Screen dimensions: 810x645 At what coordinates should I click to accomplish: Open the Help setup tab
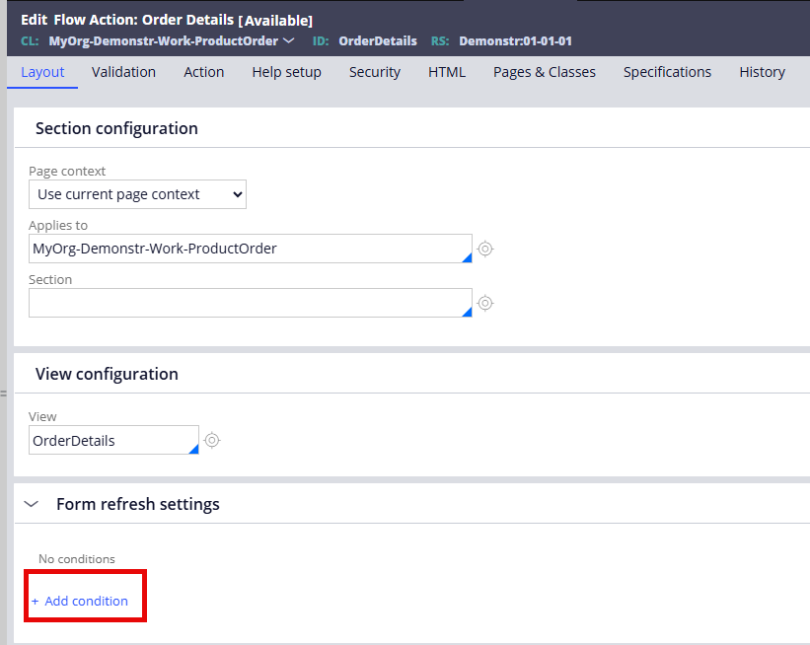point(286,71)
